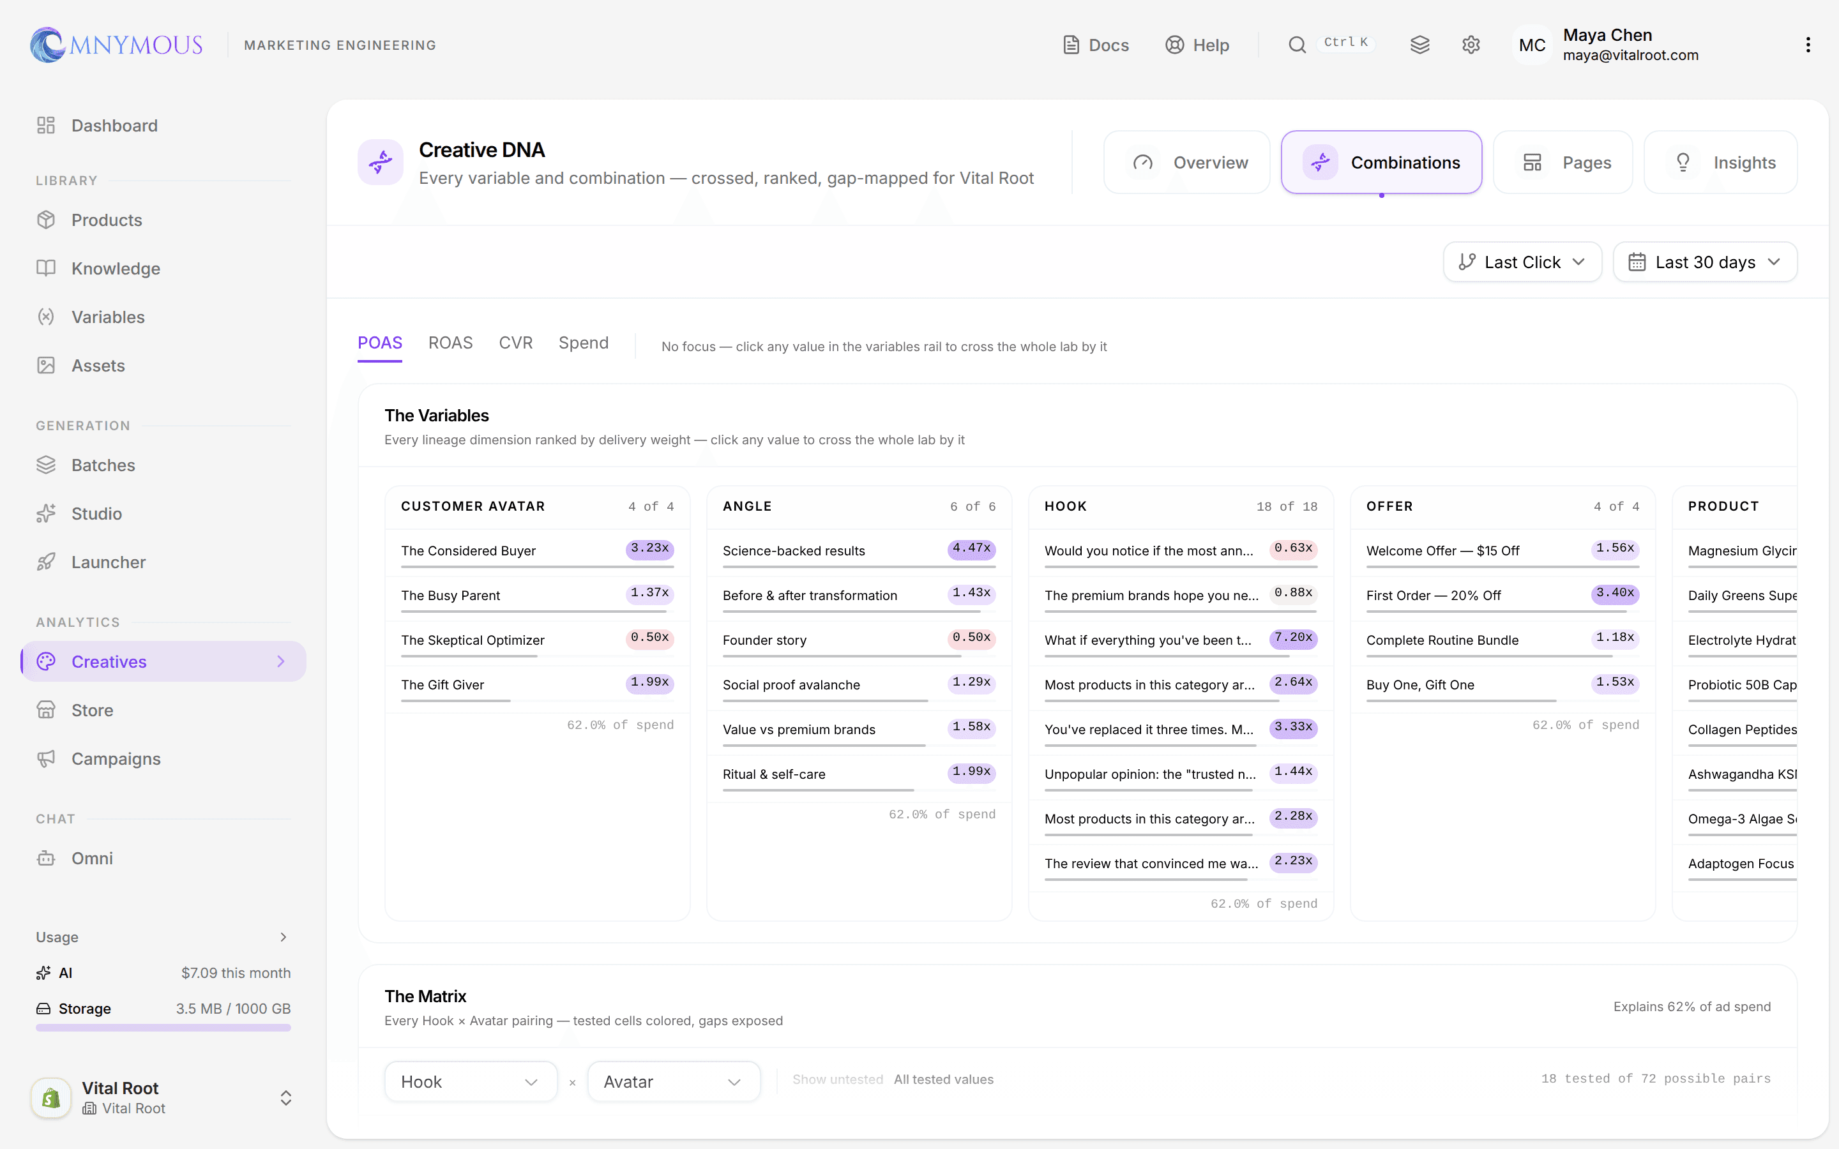1839x1149 pixels.
Task: Click the search magnifier icon
Action: pyautogui.click(x=1297, y=45)
